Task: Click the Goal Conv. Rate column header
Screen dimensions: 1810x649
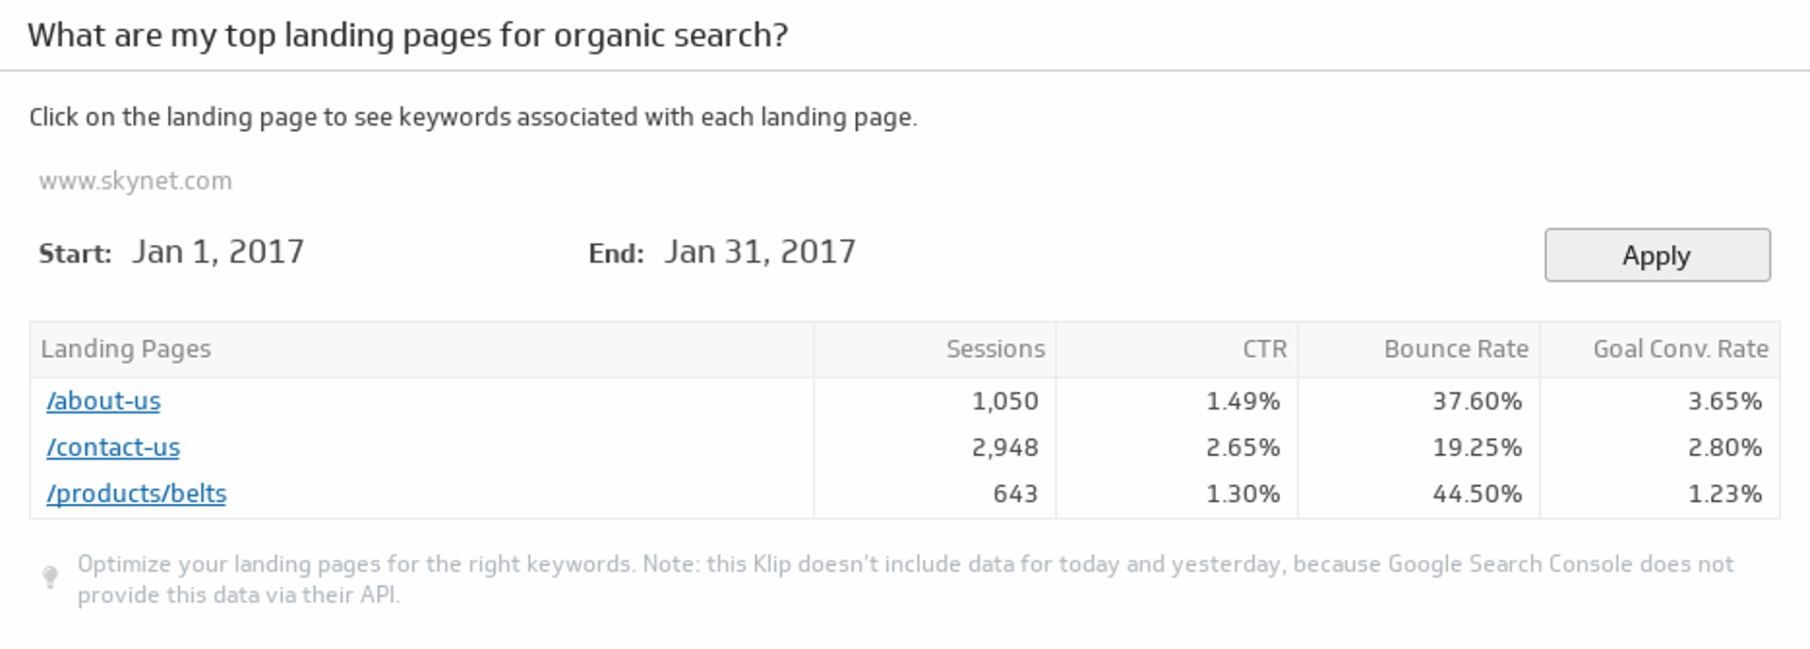Action: (1680, 349)
